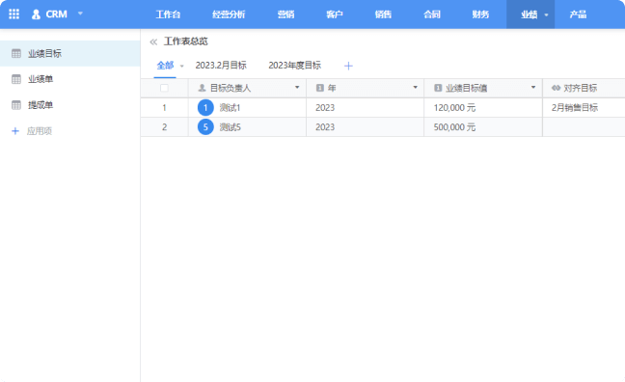Click the 提成单 worksheet icon
The image size is (625, 382).
pyautogui.click(x=16, y=105)
